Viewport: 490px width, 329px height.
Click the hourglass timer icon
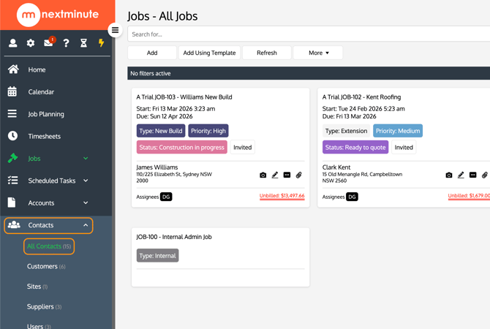pyautogui.click(x=83, y=43)
